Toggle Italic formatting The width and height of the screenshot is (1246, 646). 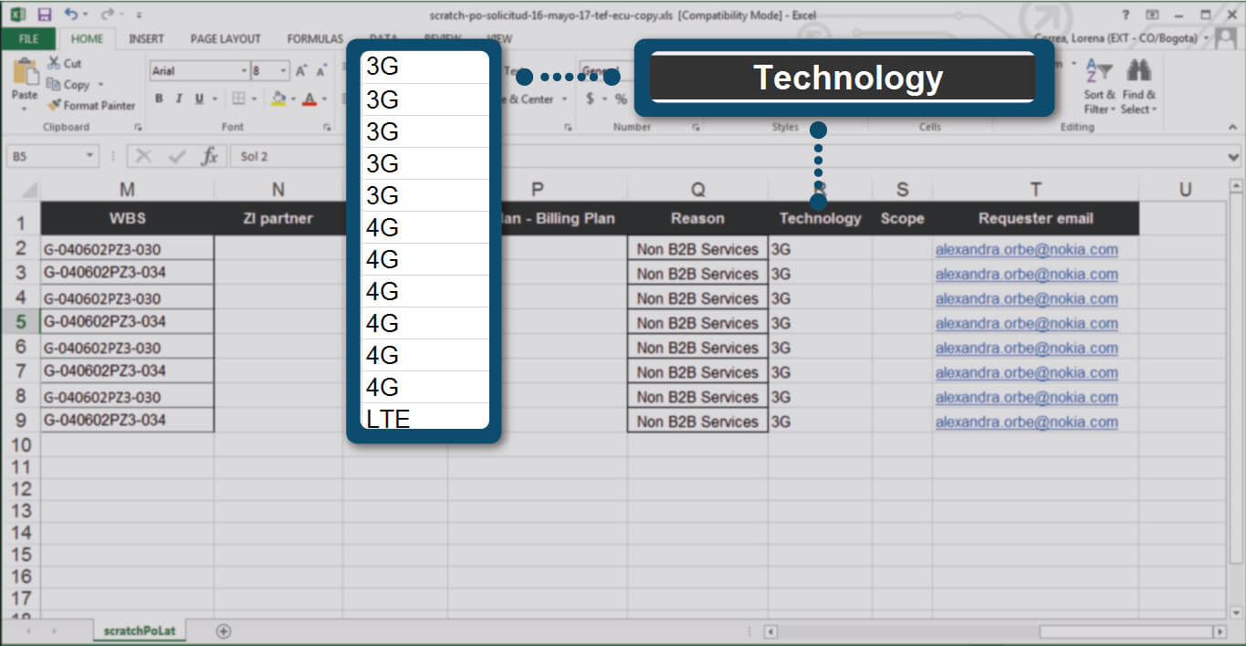[179, 99]
